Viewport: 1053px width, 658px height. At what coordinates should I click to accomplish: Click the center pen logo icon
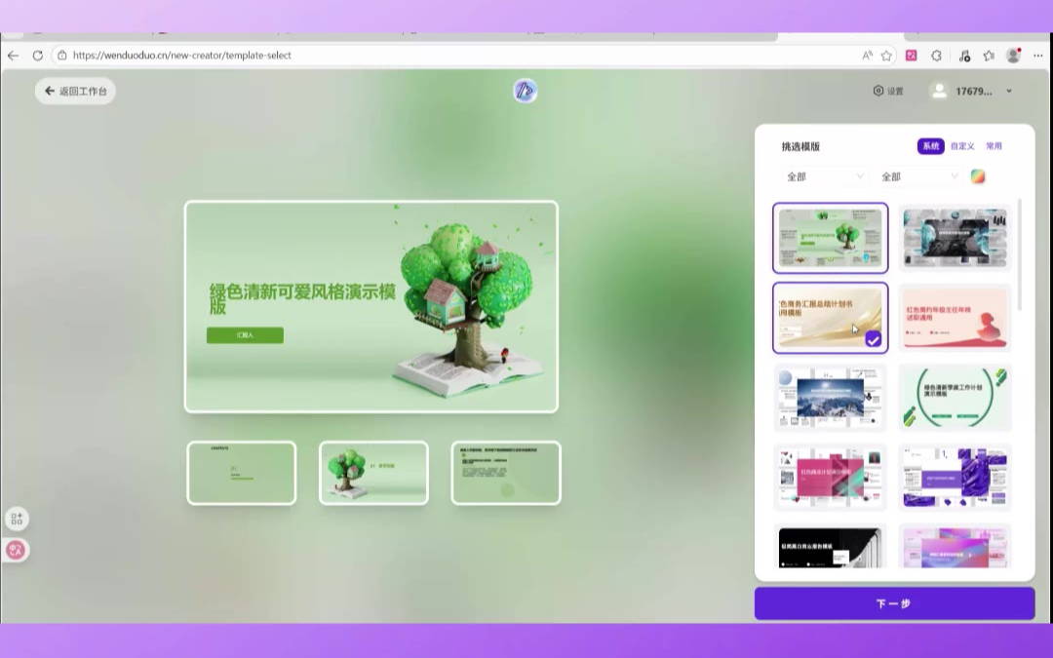[526, 91]
